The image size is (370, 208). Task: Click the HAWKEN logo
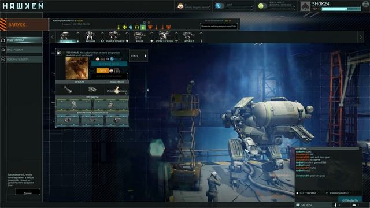click(23, 6)
